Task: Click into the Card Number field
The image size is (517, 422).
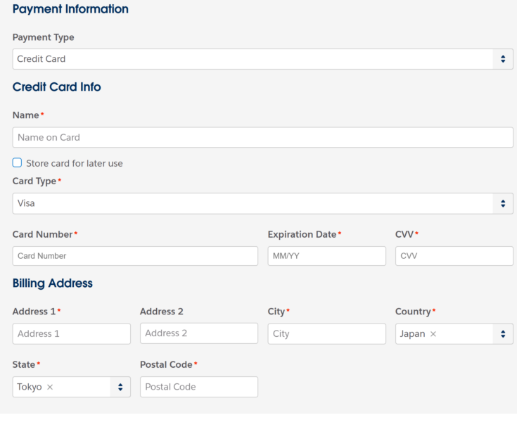Action: 135,256
